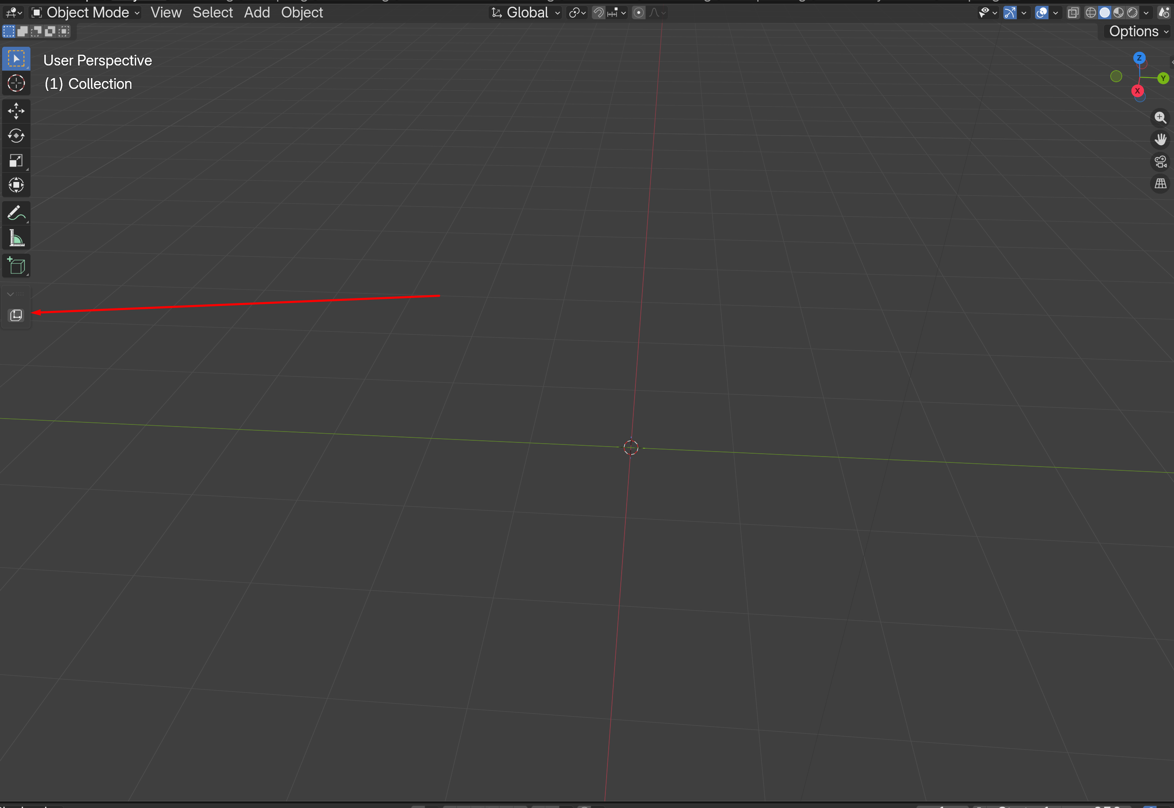1174x808 pixels.
Task: Pick the Rotate tool
Action: 16,136
